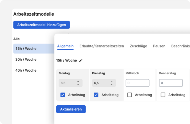The width and height of the screenshot is (190, 124).
Task: Select the 30h / Woche model
Action: point(26,60)
